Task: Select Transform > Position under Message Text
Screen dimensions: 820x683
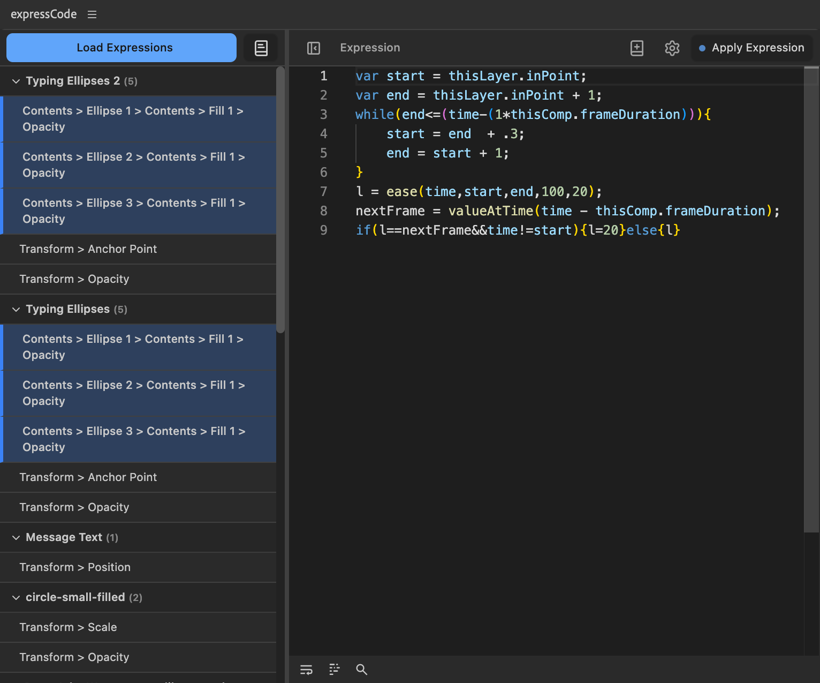Action: tap(75, 567)
